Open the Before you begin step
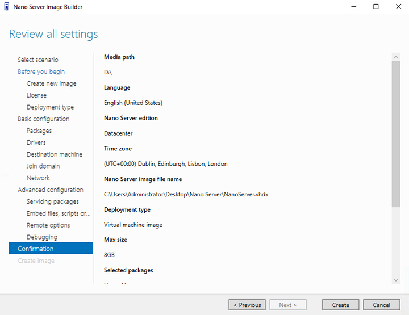409x315 pixels. (41, 72)
